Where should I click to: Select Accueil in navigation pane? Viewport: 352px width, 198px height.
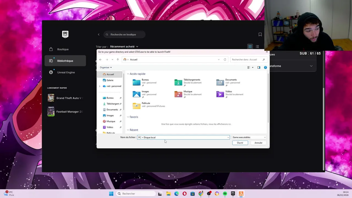tap(109, 74)
